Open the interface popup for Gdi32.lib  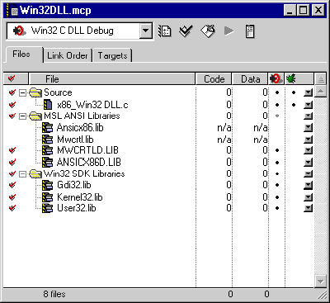coord(309,185)
